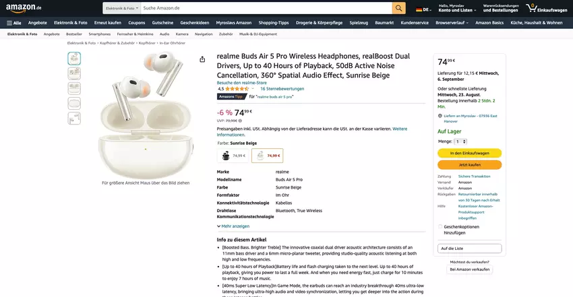Click the In den Einkaufswagen button
573x297 pixels.
(x=470, y=154)
